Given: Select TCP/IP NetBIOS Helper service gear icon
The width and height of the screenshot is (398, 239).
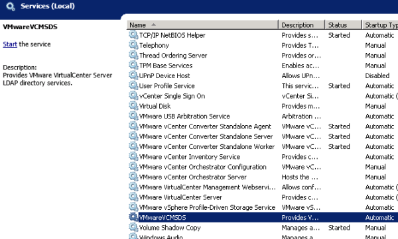Looking at the screenshot, I should point(133,34).
